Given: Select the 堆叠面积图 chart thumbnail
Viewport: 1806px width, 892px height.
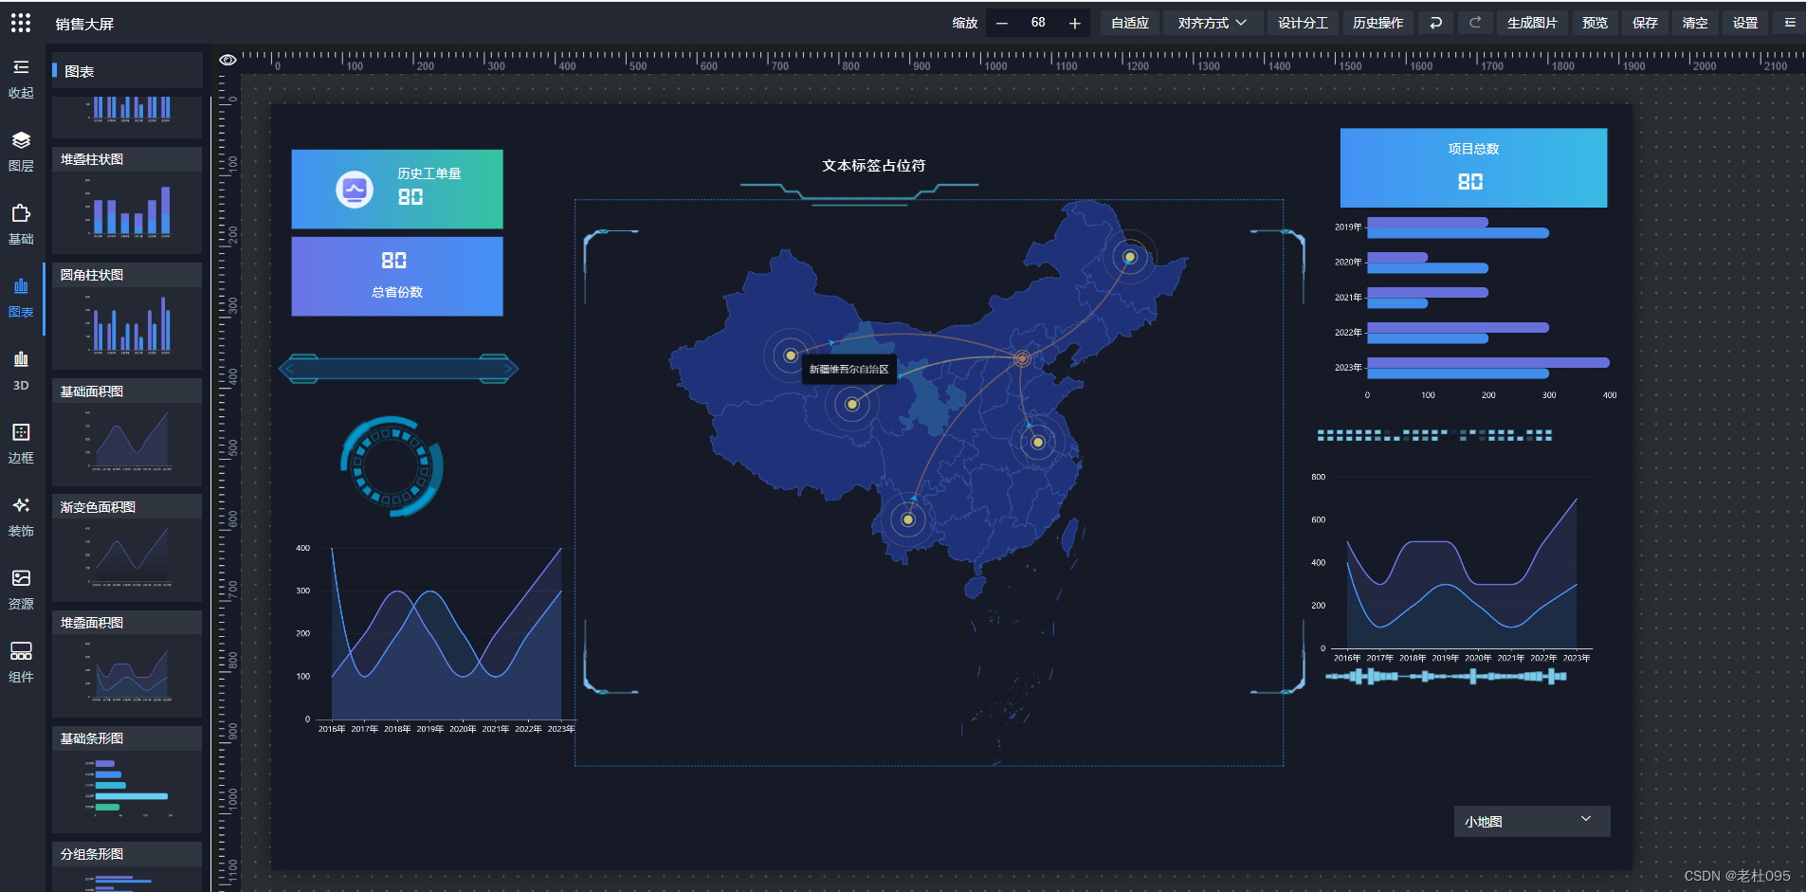Looking at the screenshot, I should click(x=127, y=664).
